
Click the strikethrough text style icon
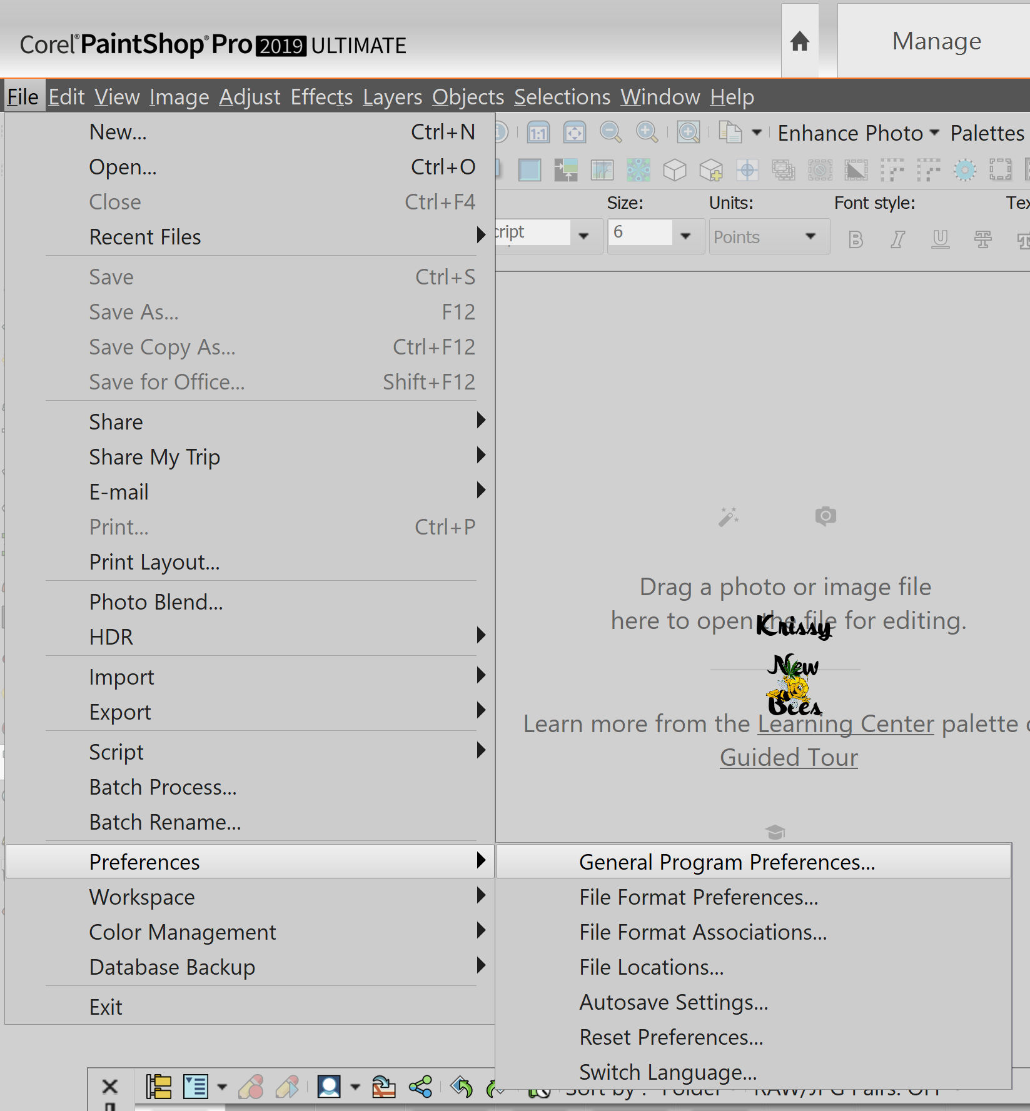click(x=982, y=239)
